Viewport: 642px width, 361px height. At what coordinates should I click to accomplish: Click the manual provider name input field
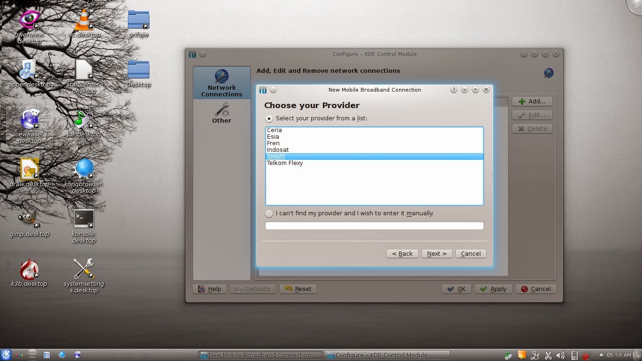[375, 226]
